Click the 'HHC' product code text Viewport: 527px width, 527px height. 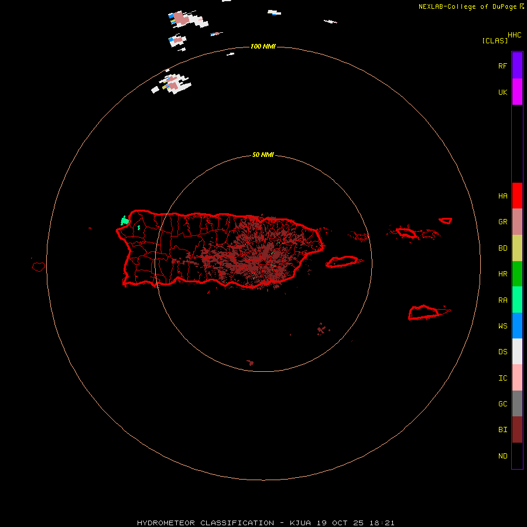tap(514, 35)
